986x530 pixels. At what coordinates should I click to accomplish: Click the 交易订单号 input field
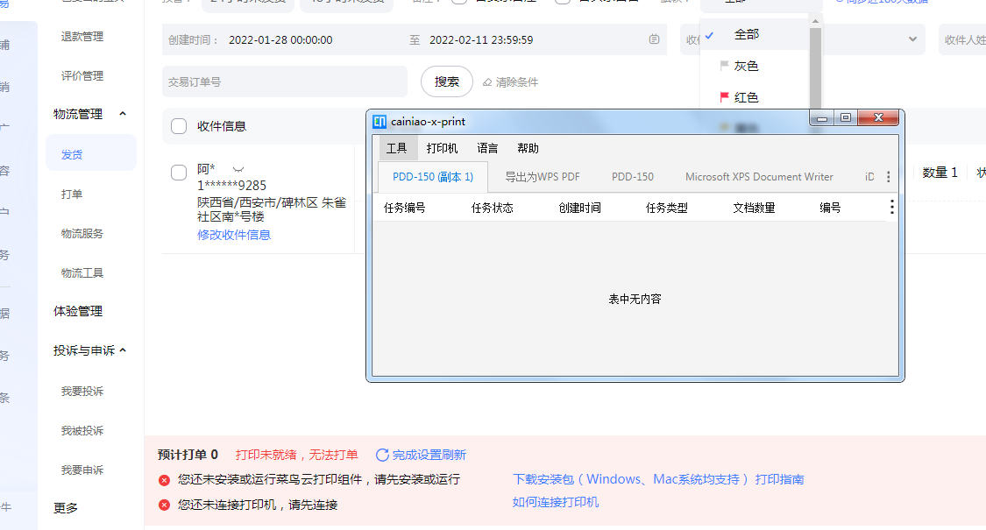[x=284, y=81]
